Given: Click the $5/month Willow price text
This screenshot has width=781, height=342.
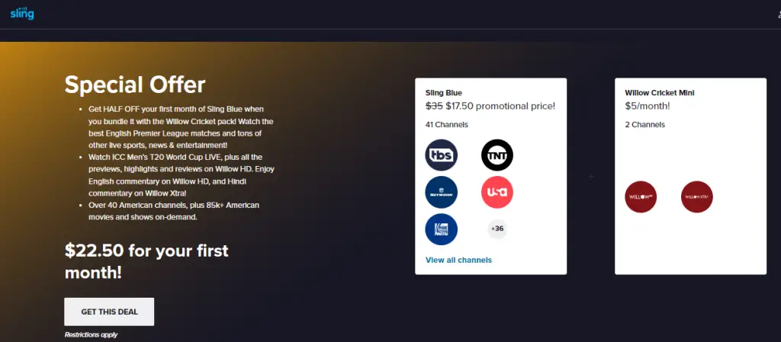Looking at the screenshot, I should (648, 106).
